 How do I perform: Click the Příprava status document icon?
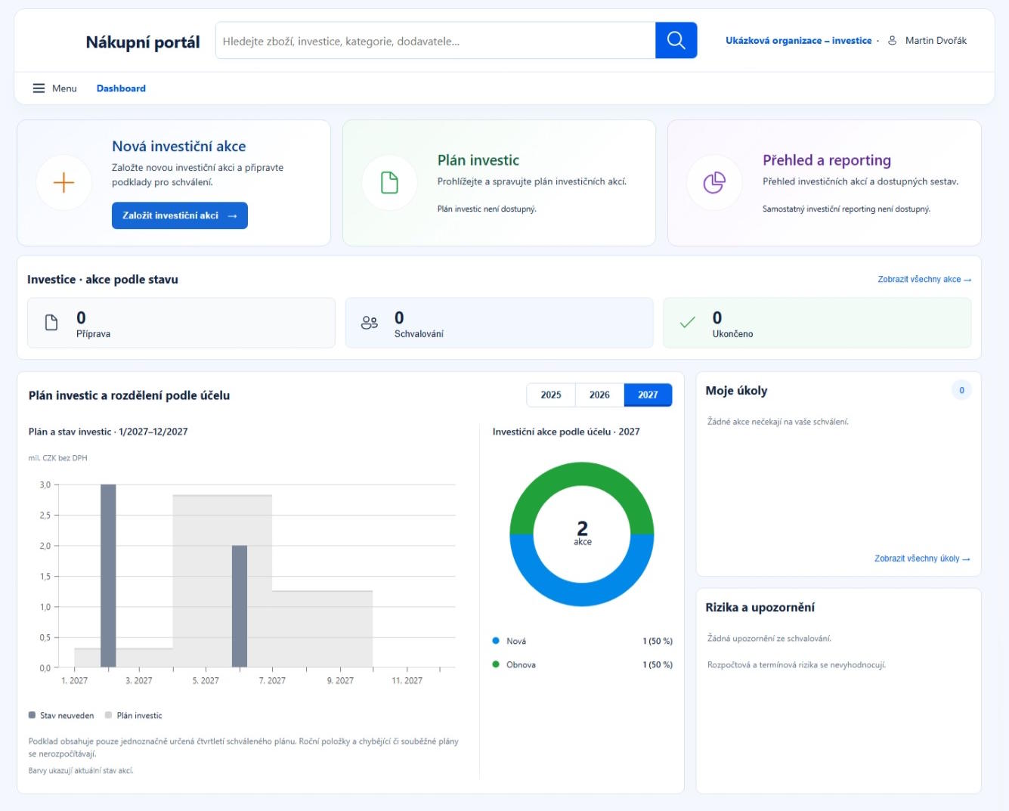click(51, 323)
